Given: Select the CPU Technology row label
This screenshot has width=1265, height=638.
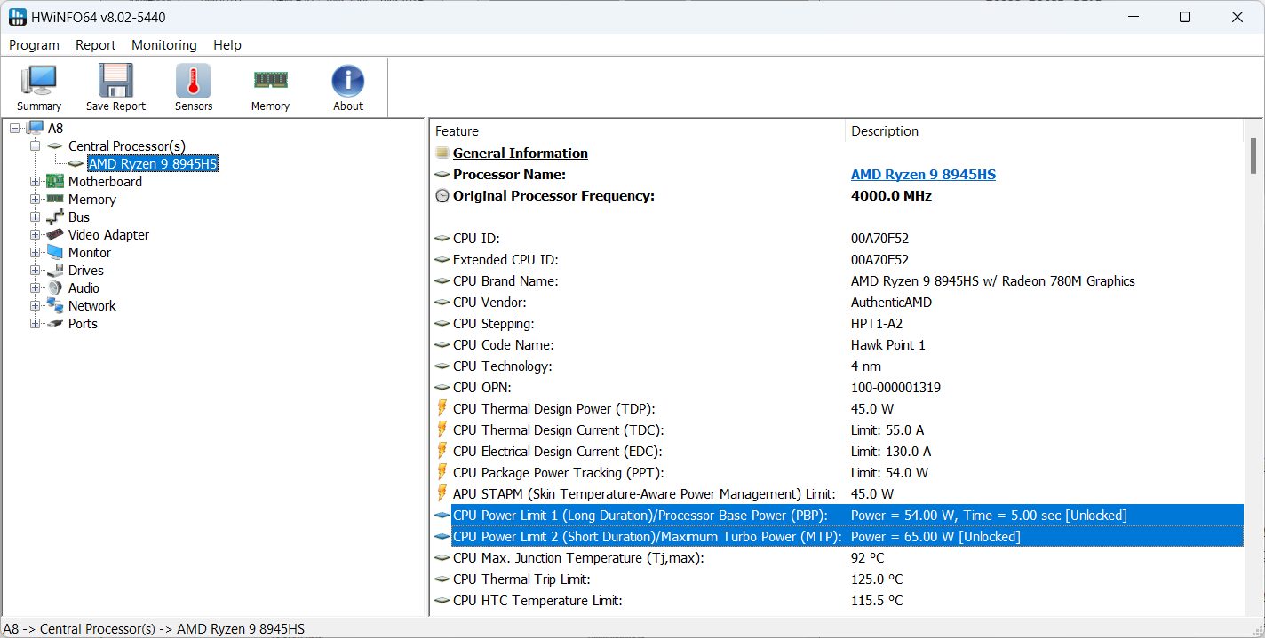Looking at the screenshot, I should pos(502,366).
